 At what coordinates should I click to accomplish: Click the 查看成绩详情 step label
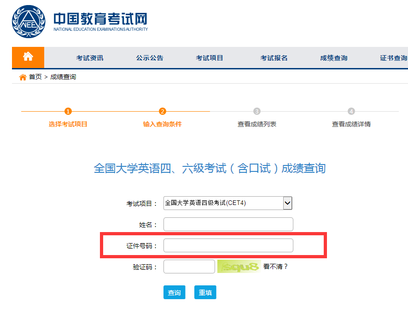coord(351,124)
